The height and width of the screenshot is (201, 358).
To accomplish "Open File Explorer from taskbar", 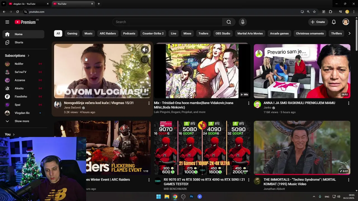I will [x=167, y=197].
